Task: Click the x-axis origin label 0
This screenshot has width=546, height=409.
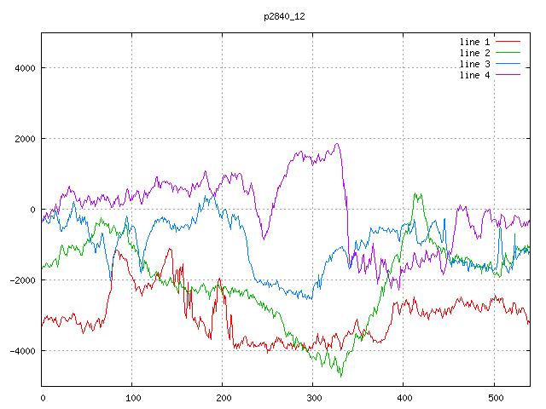Action: click(43, 398)
